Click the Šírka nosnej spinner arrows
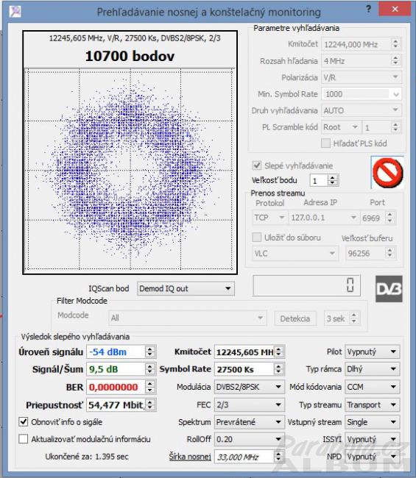416x478 pixels. [x=278, y=457]
